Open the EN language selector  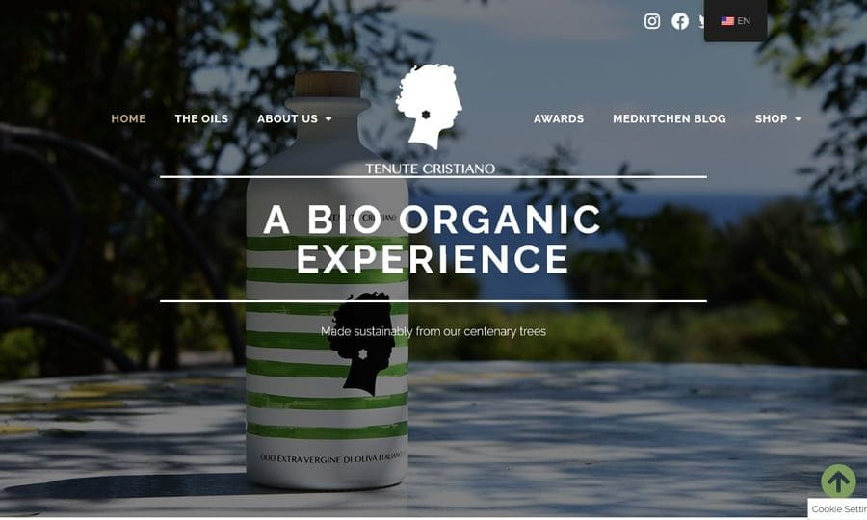735,21
